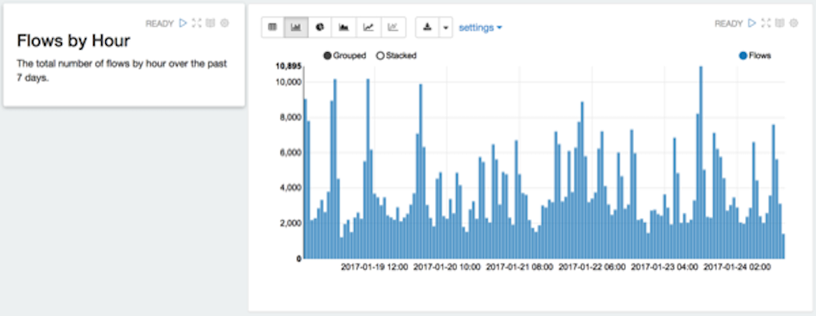Toggle the Flows legend series

(756, 55)
